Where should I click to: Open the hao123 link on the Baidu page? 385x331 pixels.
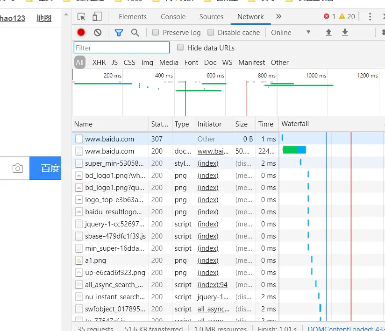pyautogui.click(x=13, y=18)
